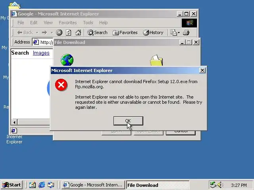
Task: Open the File menu
Action: (x=21, y=23)
